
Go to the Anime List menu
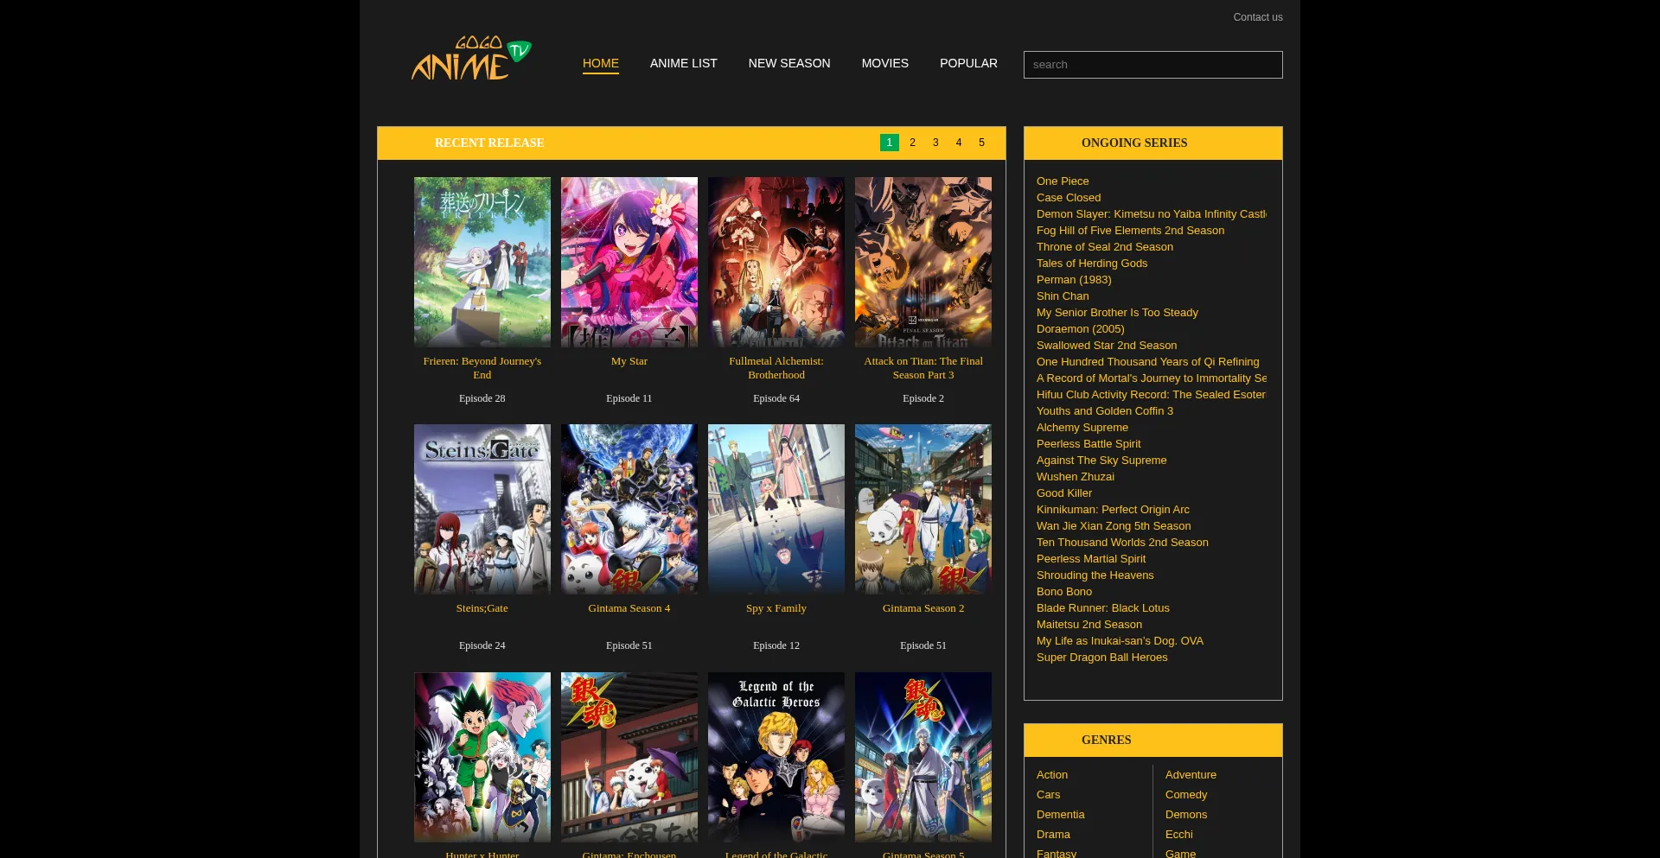pos(683,63)
